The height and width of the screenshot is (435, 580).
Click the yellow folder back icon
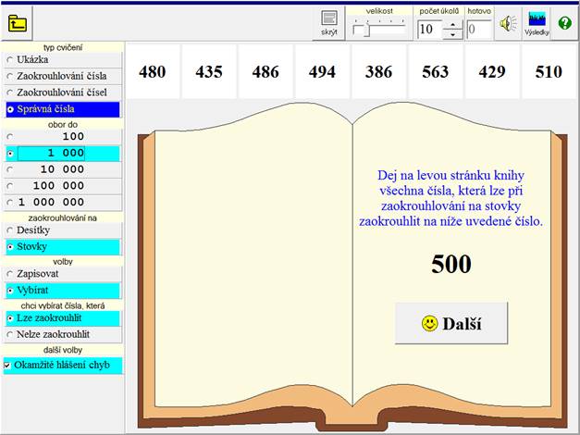click(17, 23)
